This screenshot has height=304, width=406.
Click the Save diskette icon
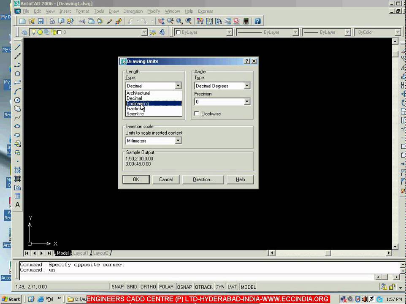[x=41, y=21]
